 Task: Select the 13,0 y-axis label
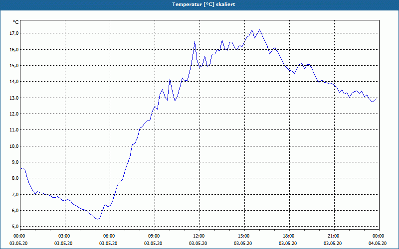coord(14,98)
